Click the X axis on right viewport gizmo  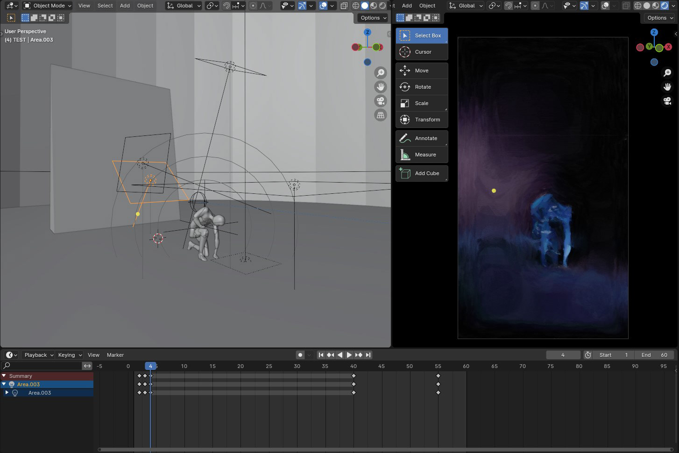(668, 47)
